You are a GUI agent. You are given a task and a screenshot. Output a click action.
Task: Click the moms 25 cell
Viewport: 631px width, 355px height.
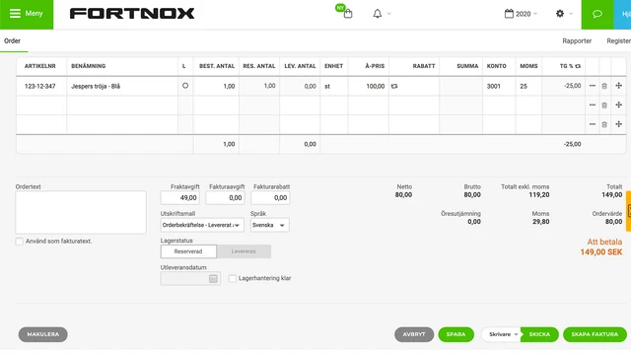point(528,86)
